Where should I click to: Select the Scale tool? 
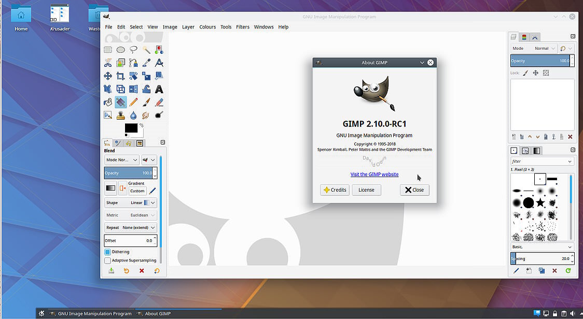(146, 76)
